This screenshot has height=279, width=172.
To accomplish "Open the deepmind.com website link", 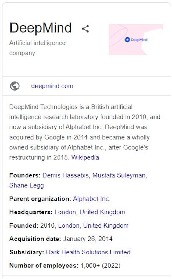I will [52, 86].
